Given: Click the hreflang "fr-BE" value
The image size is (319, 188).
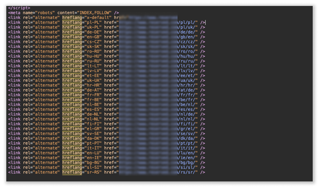Looking at the screenshot, I should pyautogui.click(x=93, y=100).
